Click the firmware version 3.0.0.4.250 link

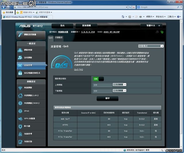[x=88, y=32]
